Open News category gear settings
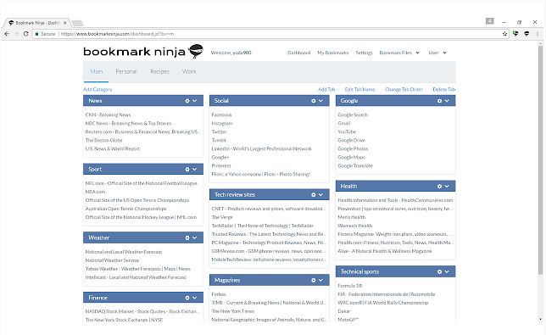Image resolution: width=546 pixels, height=335 pixels. 187,101
